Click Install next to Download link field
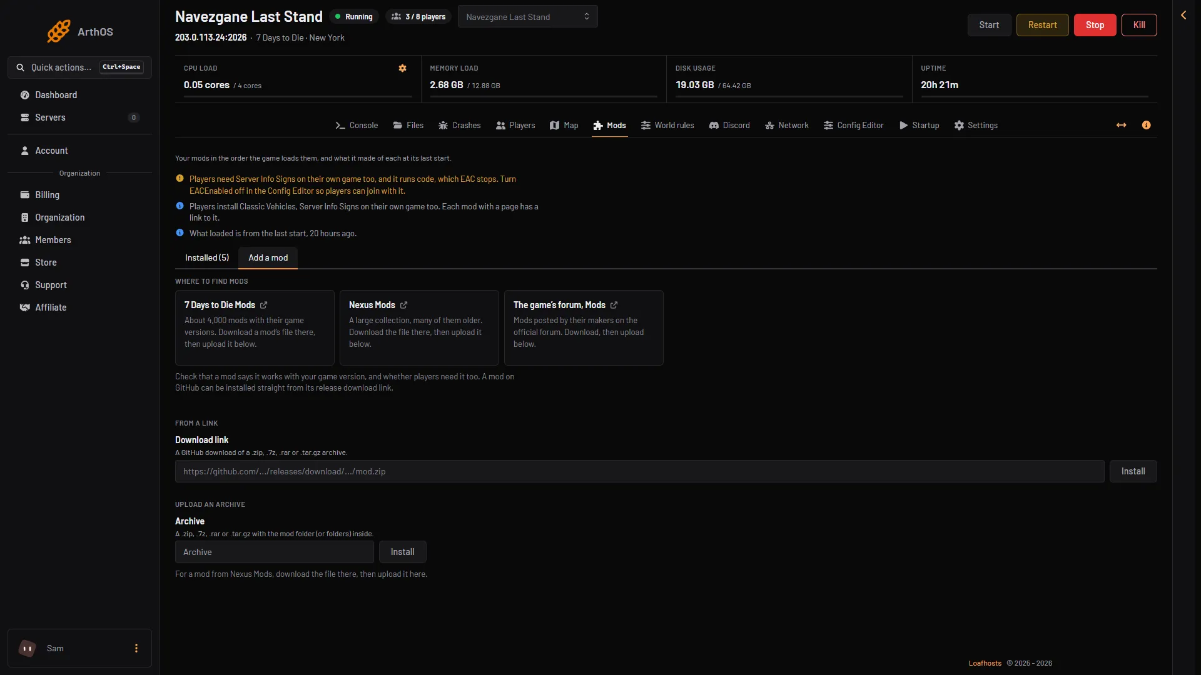The image size is (1201, 675). point(1133,471)
